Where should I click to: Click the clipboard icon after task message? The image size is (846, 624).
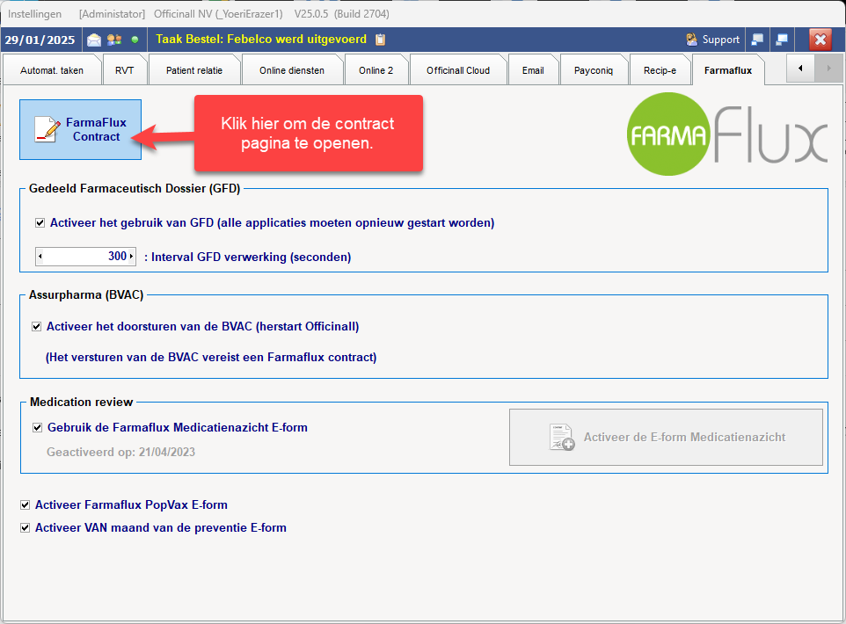tap(380, 40)
